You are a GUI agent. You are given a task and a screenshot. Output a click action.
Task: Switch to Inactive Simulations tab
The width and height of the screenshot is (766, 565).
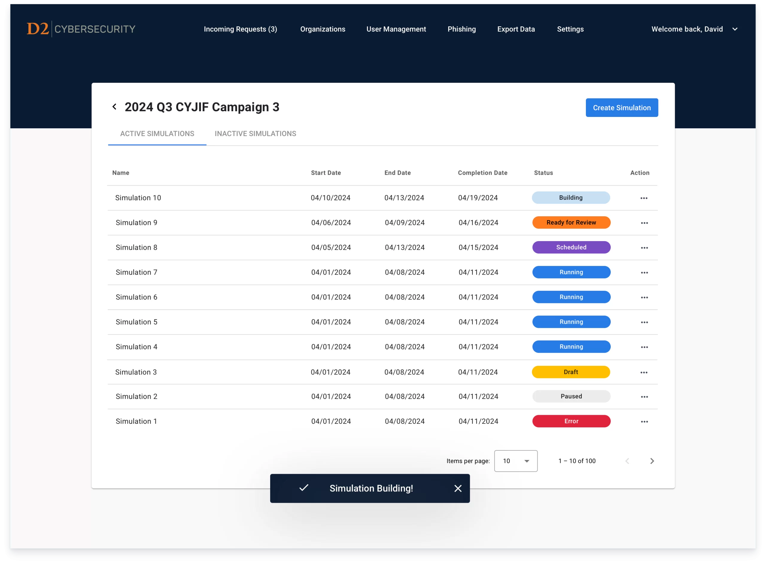255,134
